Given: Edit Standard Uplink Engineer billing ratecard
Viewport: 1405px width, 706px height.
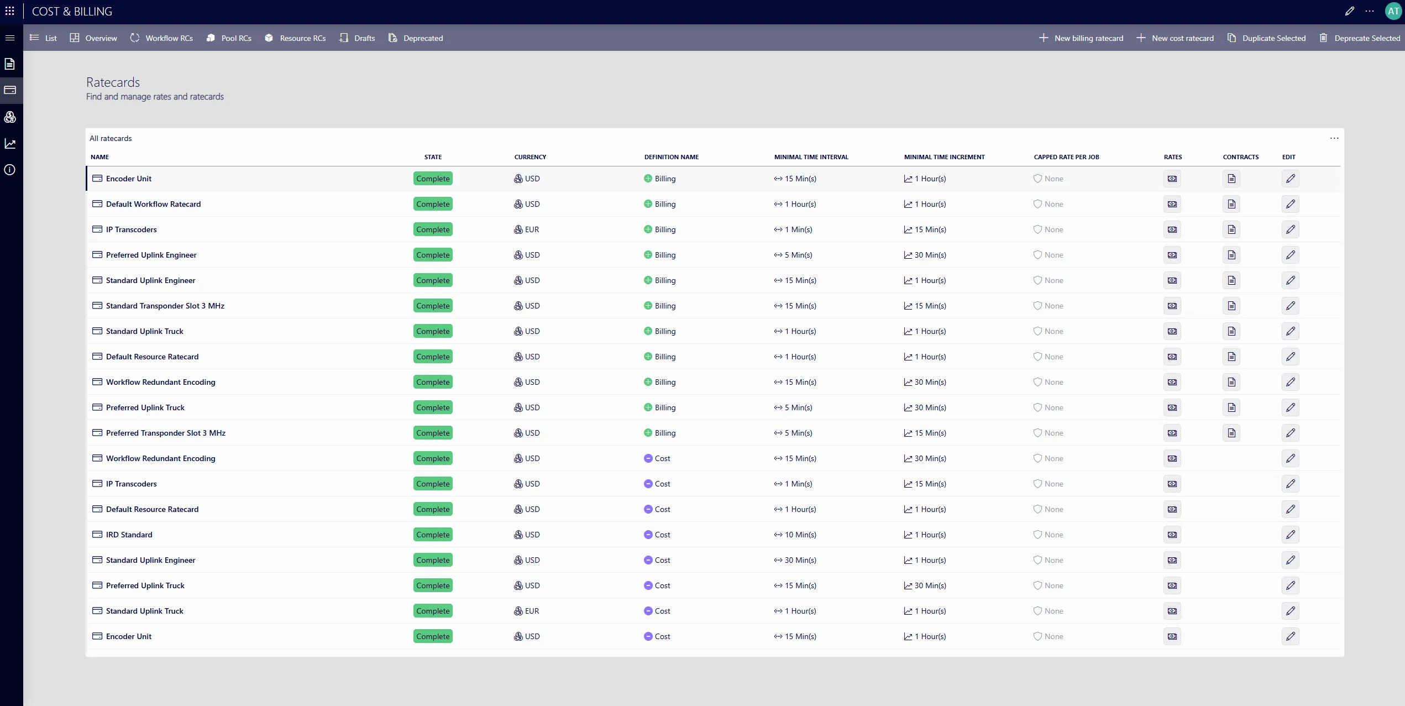Looking at the screenshot, I should (1291, 280).
